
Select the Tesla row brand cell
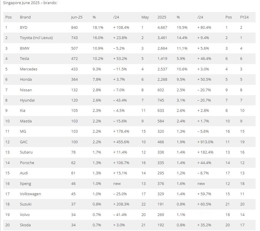pos(24,58)
